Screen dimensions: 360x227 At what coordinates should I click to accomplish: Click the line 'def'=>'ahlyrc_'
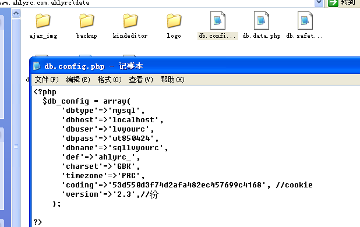(101, 157)
